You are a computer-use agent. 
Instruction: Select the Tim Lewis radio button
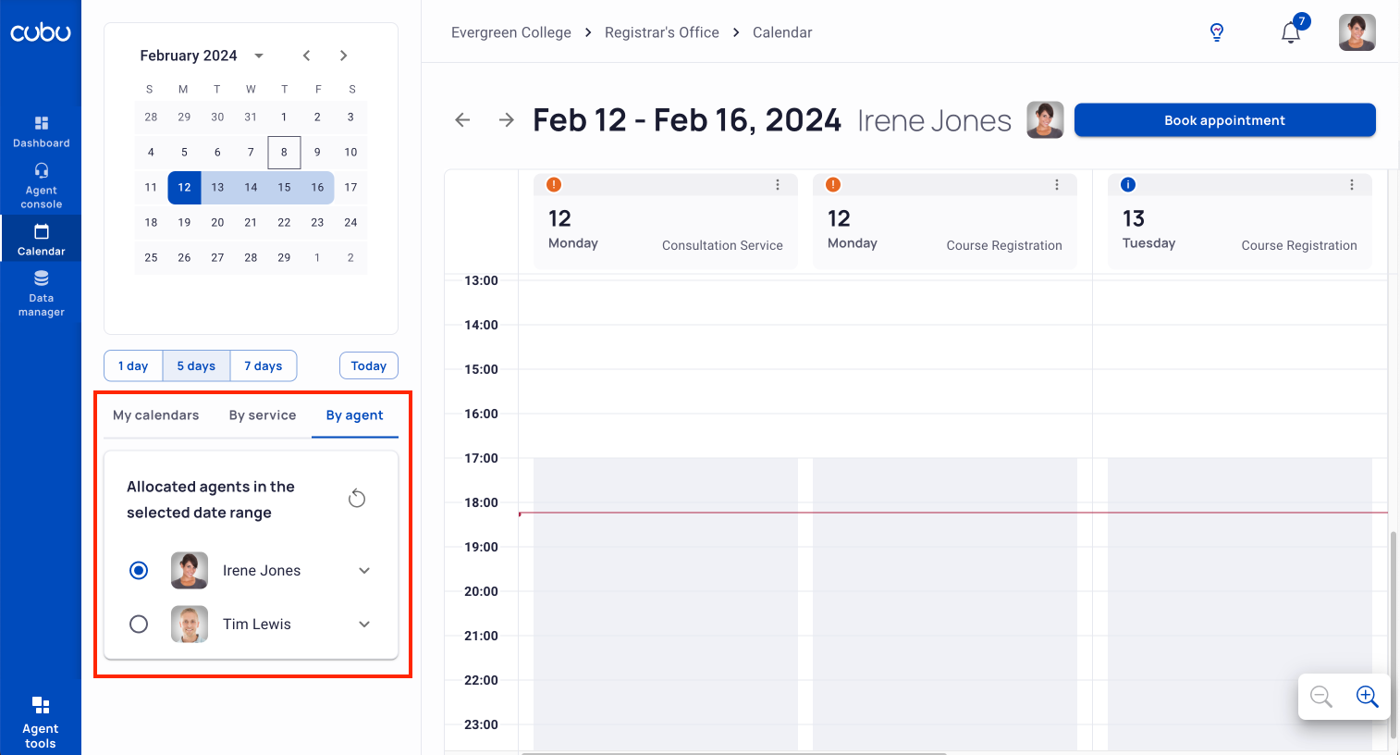[x=139, y=625]
